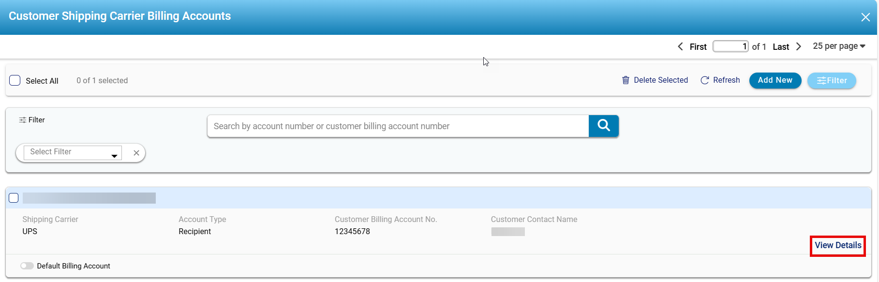Go to next page using right chevron

point(799,46)
